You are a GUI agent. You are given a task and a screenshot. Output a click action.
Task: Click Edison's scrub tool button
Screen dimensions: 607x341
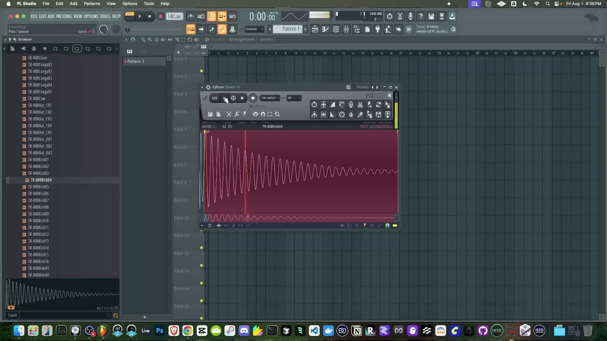[233, 98]
